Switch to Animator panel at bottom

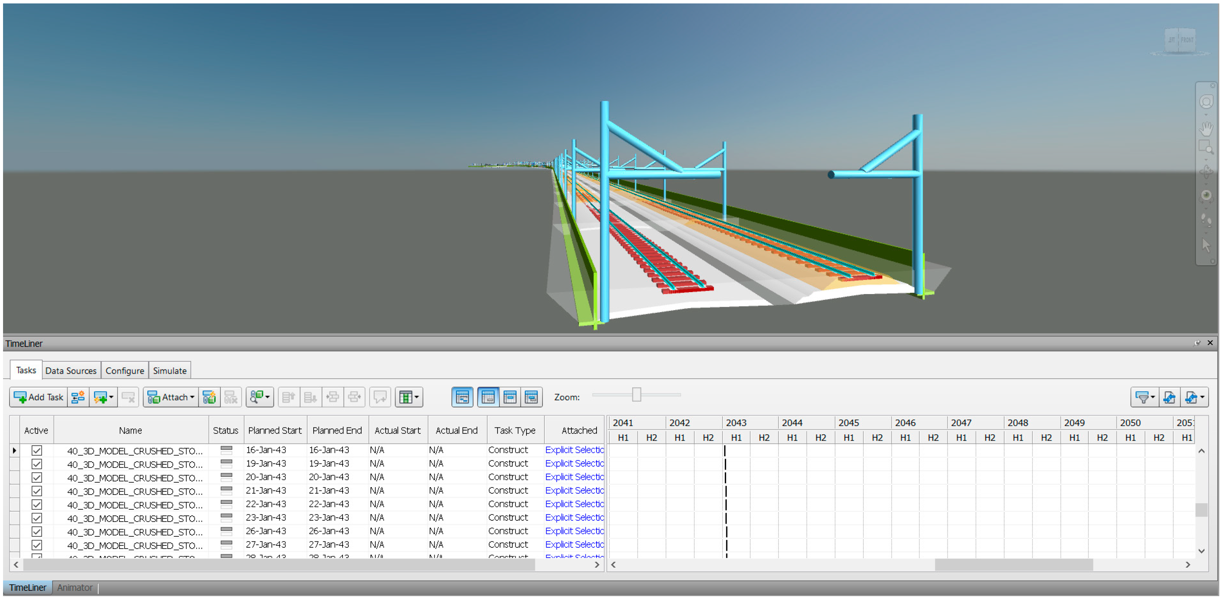coord(75,588)
